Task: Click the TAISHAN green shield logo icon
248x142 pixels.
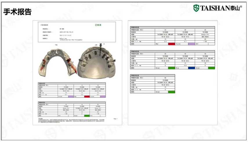Action: (x=196, y=8)
